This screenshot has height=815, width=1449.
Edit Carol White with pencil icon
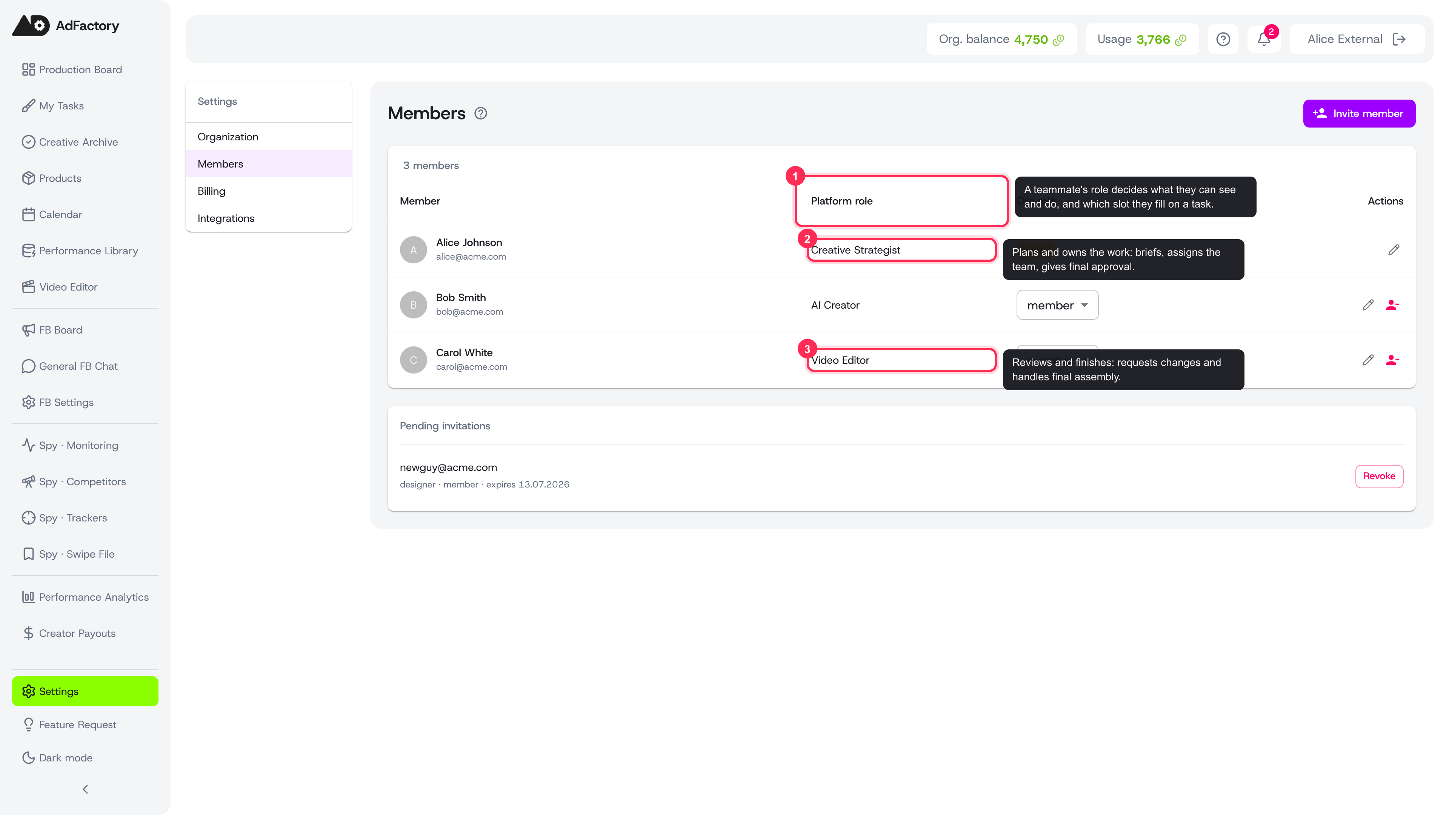[1368, 360]
